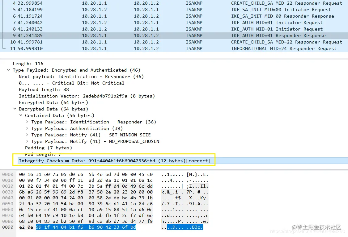Screen dimensions: 348x237
Task: Expand Type Payload Authentication (39)
Action: [27, 128]
